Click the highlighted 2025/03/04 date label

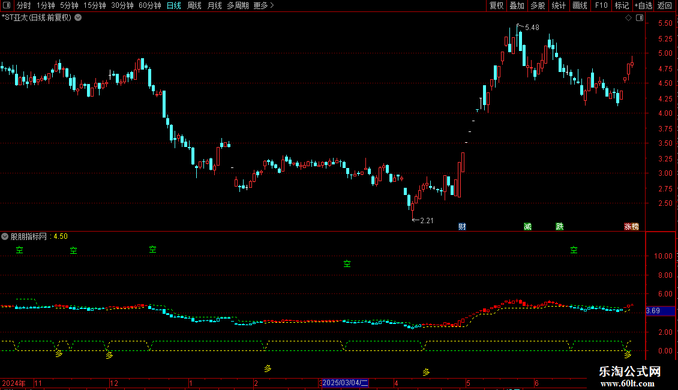[345, 383]
